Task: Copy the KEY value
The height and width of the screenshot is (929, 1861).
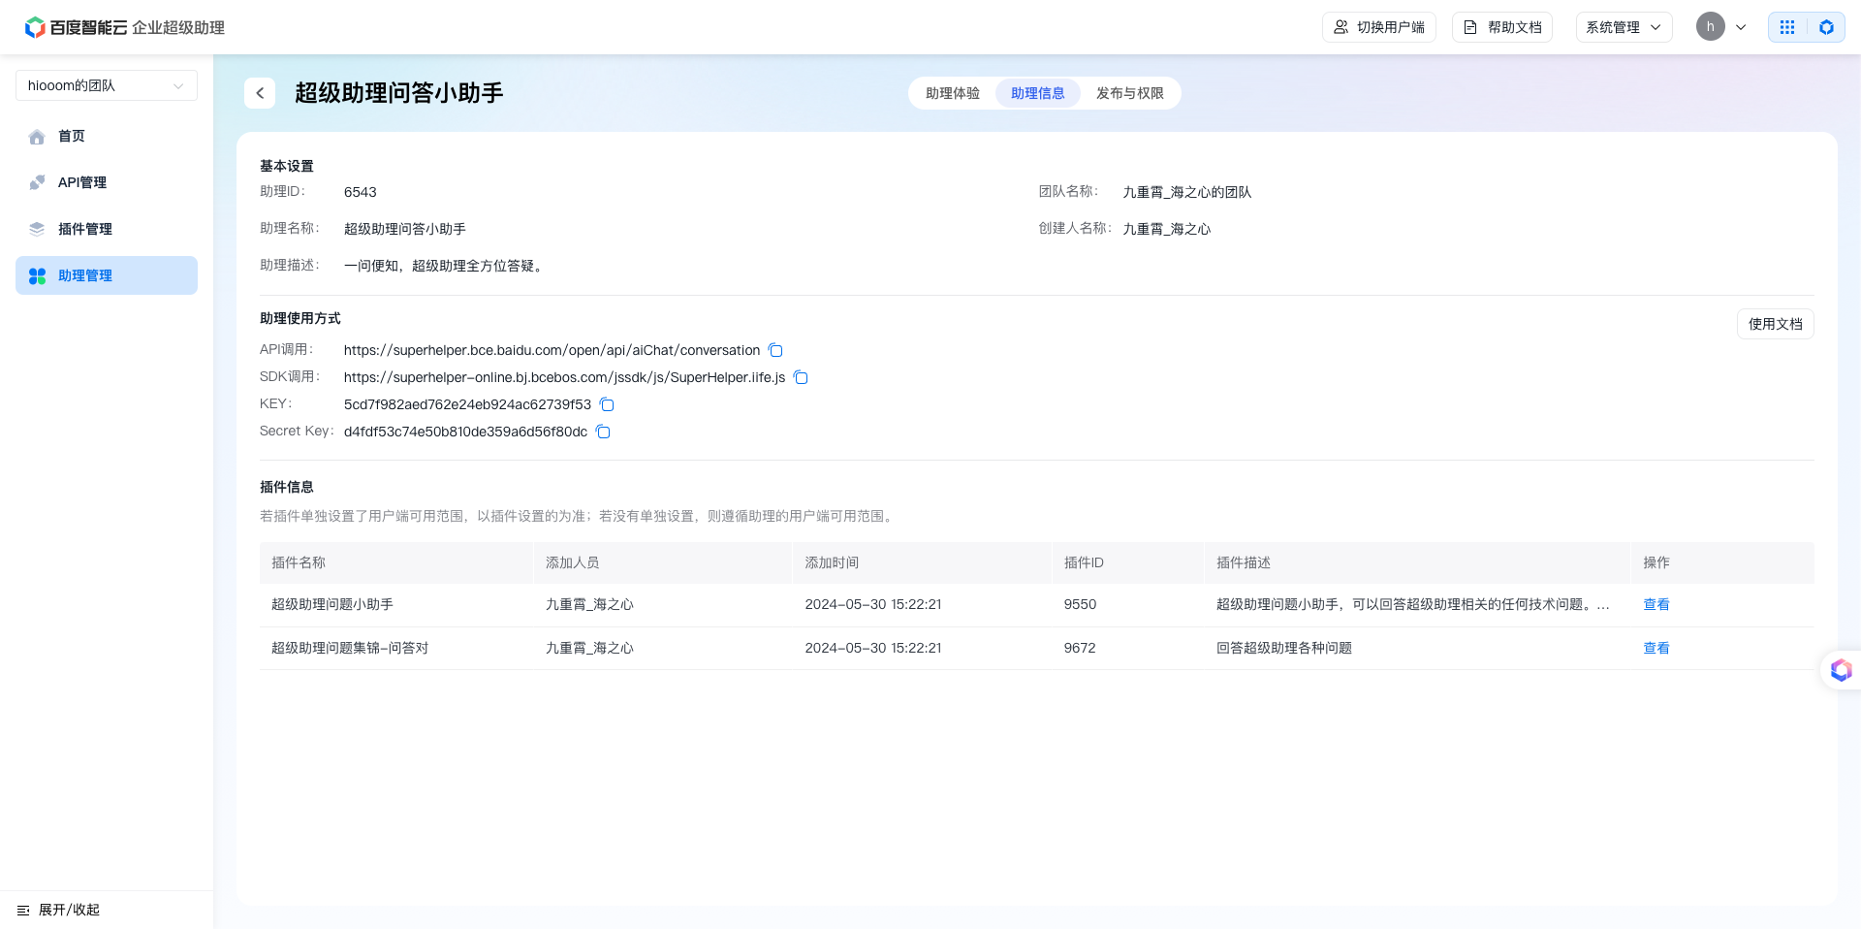Action: tap(607, 404)
